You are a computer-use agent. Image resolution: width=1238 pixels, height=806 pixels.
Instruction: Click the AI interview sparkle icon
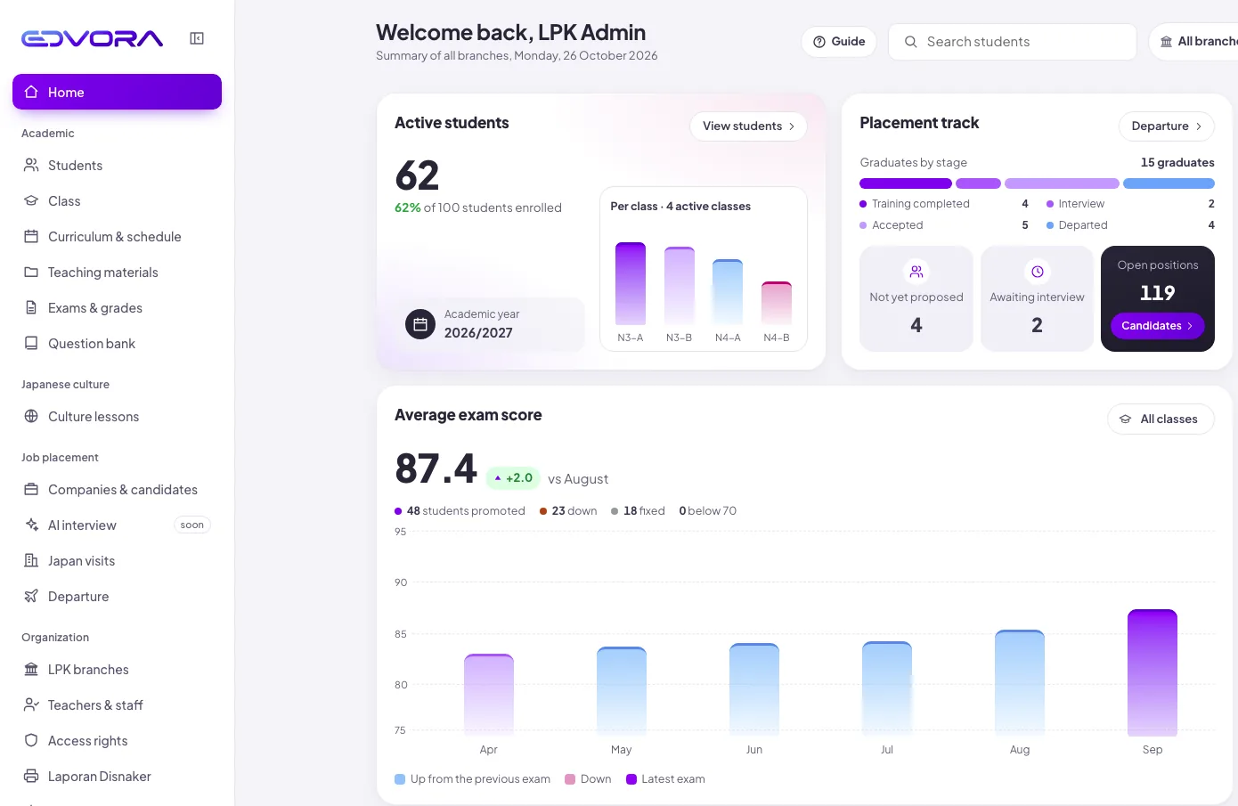31,525
